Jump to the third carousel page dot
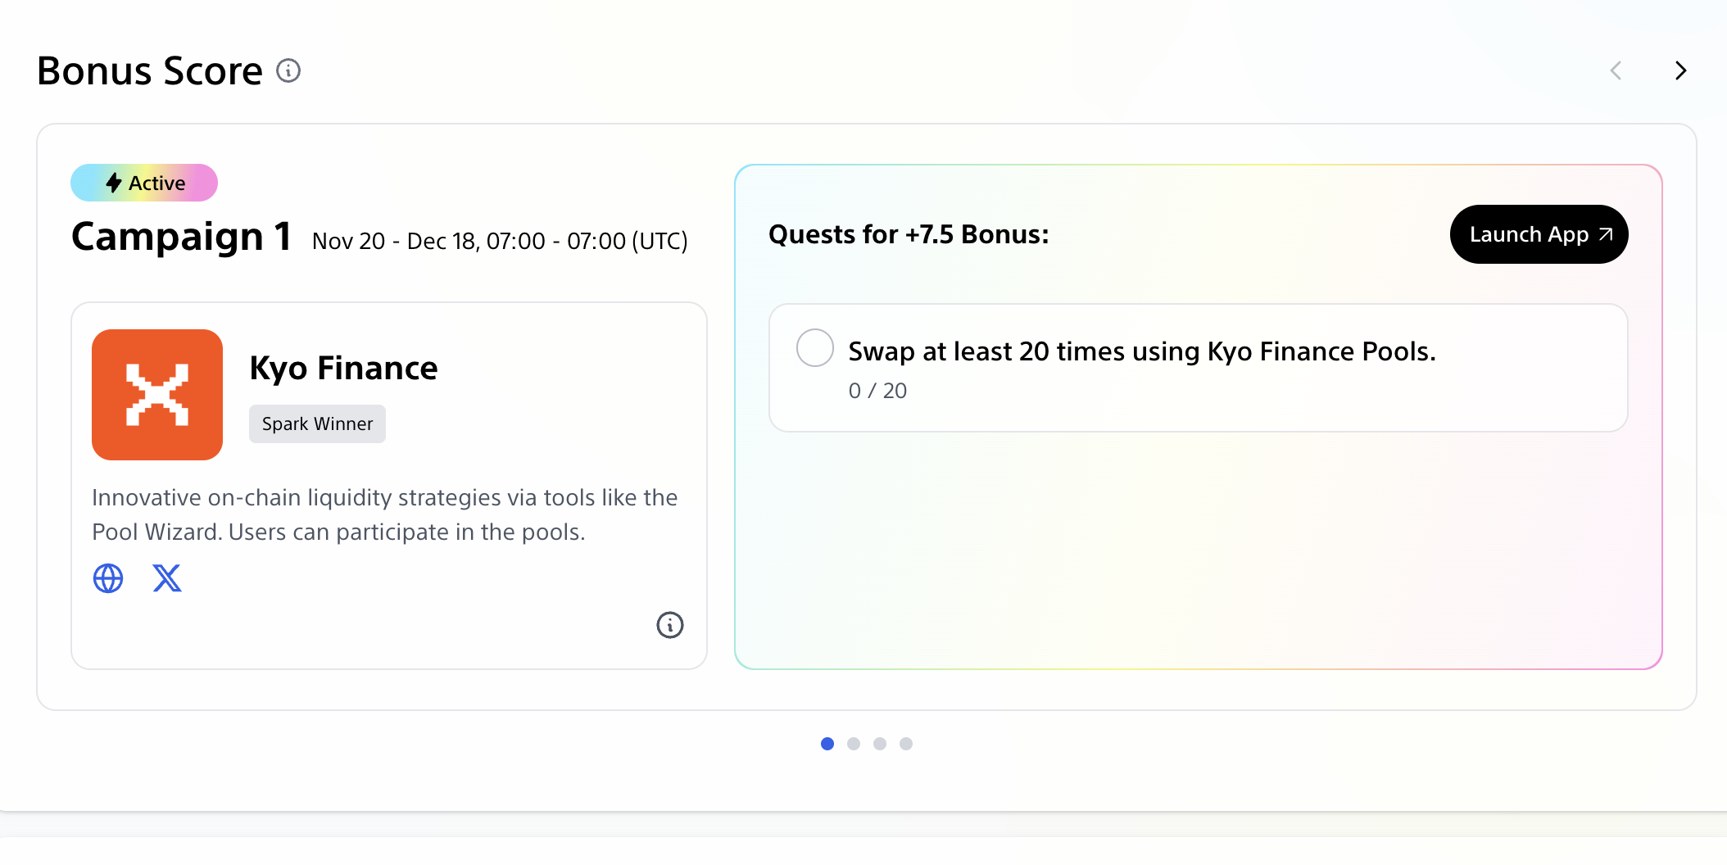This screenshot has width=1727, height=865. point(880,744)
